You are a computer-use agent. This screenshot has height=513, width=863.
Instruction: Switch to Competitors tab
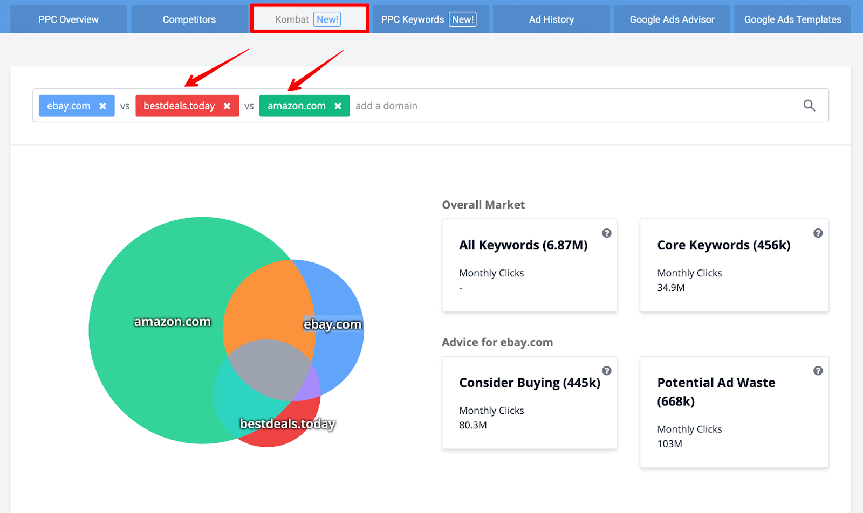click(x=189, y=19)
